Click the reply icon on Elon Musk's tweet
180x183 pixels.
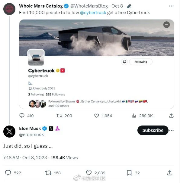[x=8, y=173]
